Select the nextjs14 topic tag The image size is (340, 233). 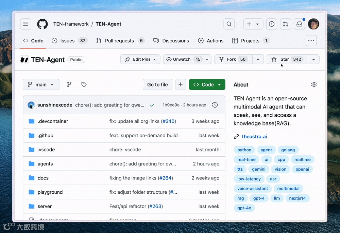point(297,198)
